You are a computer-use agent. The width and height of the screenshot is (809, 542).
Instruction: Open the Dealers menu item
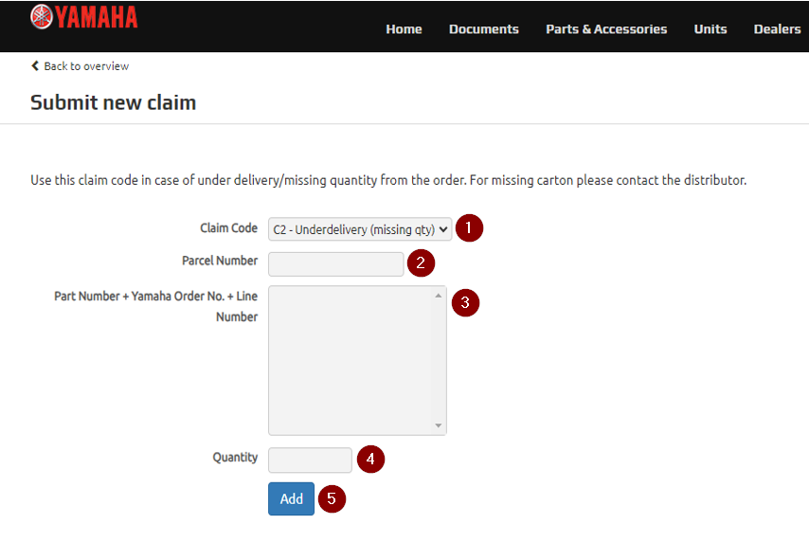(x=777, y=29)
